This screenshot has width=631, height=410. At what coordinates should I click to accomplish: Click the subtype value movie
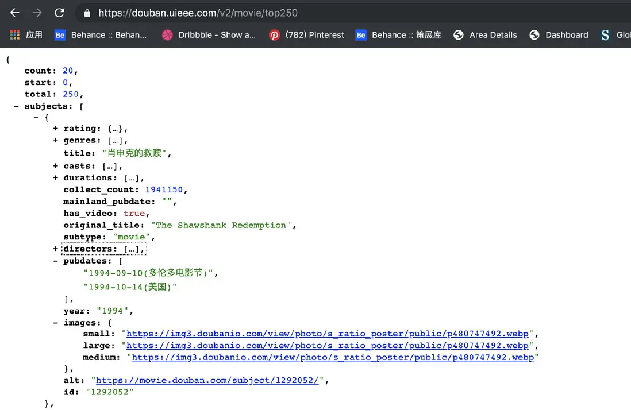coord(131,237)
